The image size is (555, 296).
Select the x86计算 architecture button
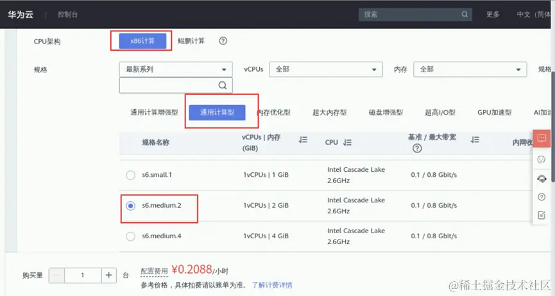[142, 41]
